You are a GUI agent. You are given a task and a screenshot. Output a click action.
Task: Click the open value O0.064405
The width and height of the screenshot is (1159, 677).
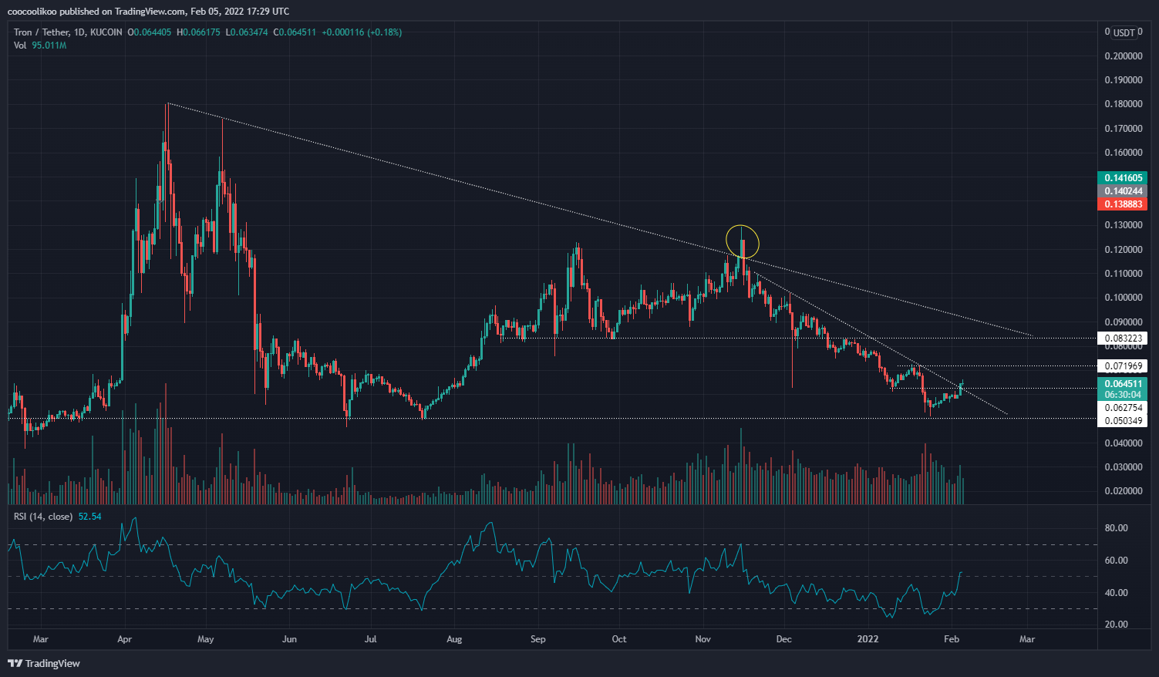tap(150, 32)
